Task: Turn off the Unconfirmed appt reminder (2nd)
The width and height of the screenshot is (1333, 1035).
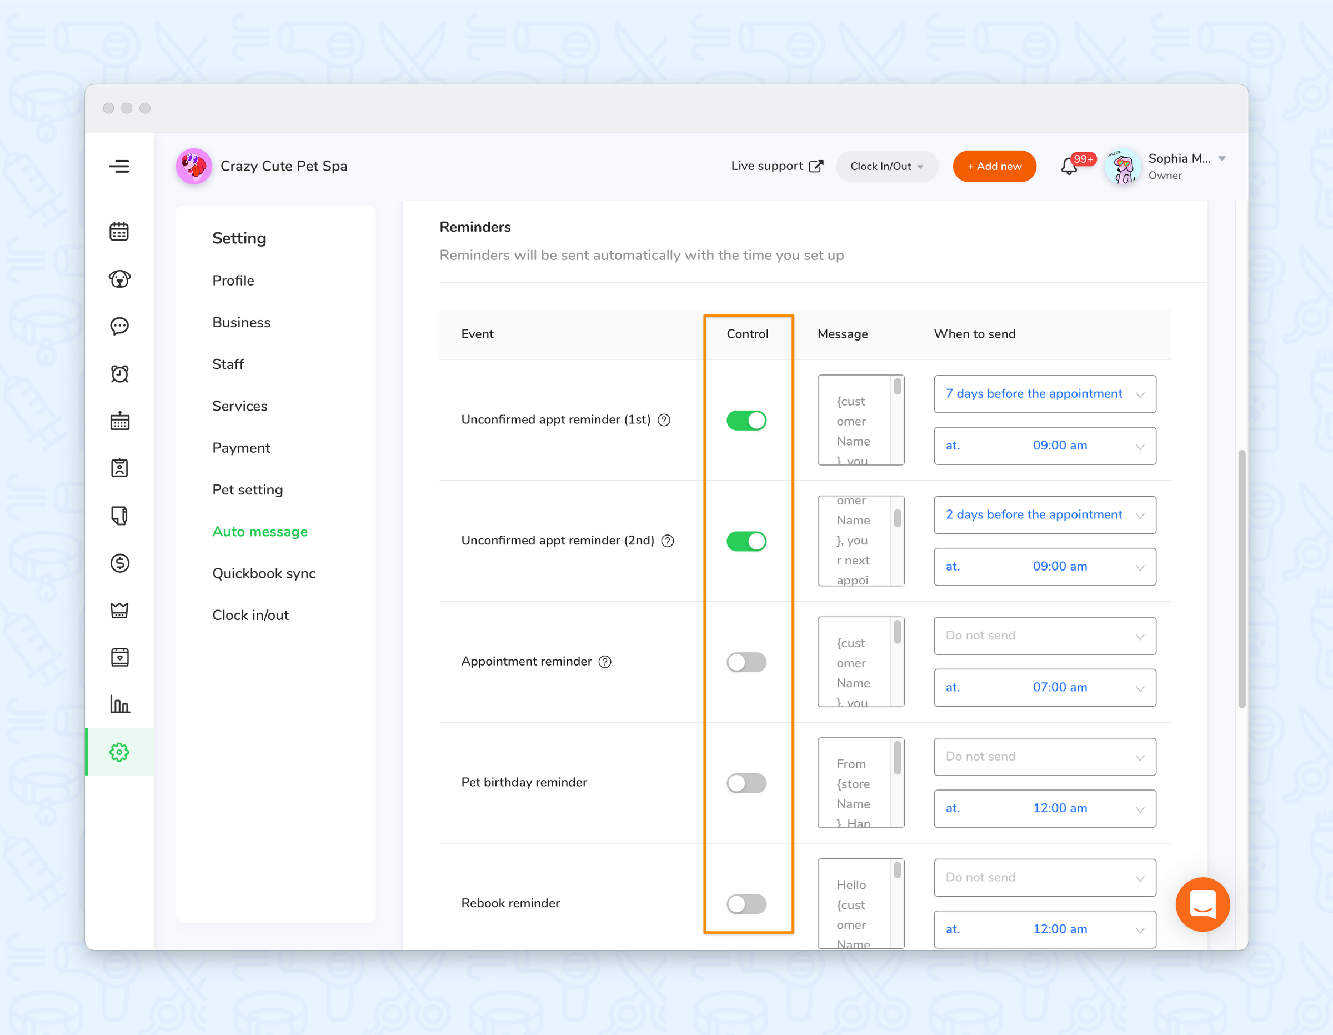Action: (x=746, y=541)
